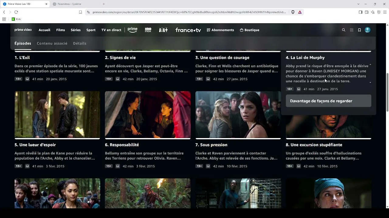This screenshot has height=218, width=389.
Task: Switch to the Détails tab
Action: click(80, 43)
